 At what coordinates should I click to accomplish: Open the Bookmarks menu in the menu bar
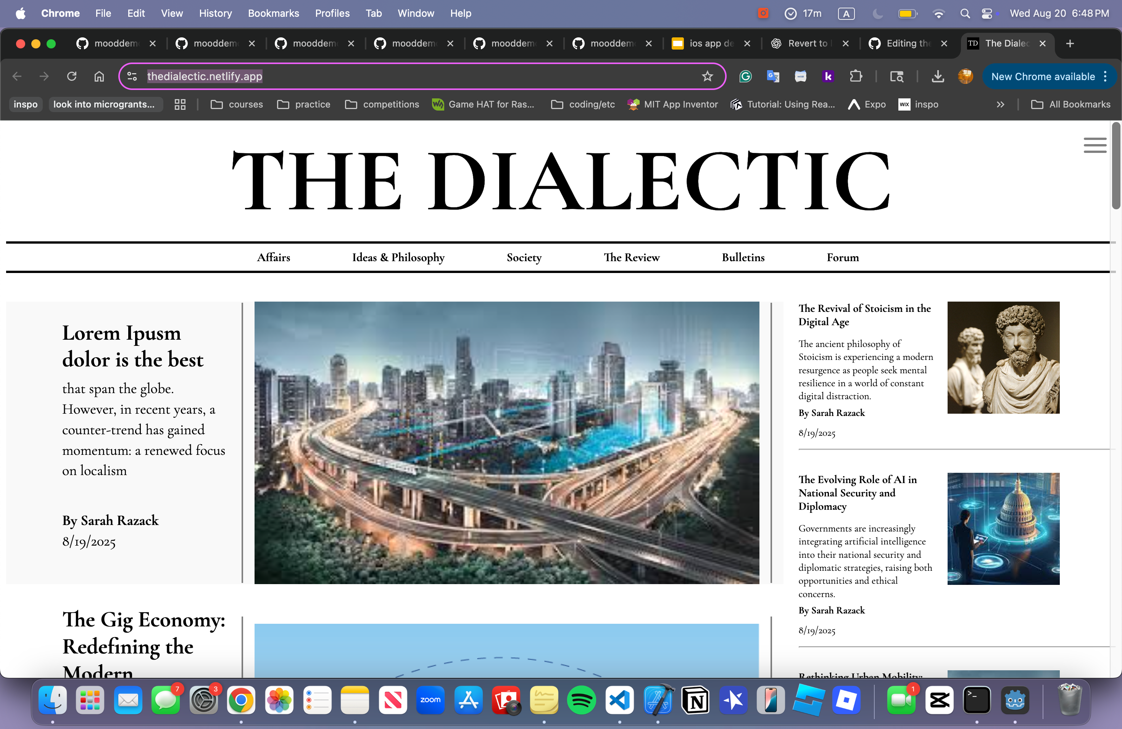pyautogui.click(x=273, y=14)
